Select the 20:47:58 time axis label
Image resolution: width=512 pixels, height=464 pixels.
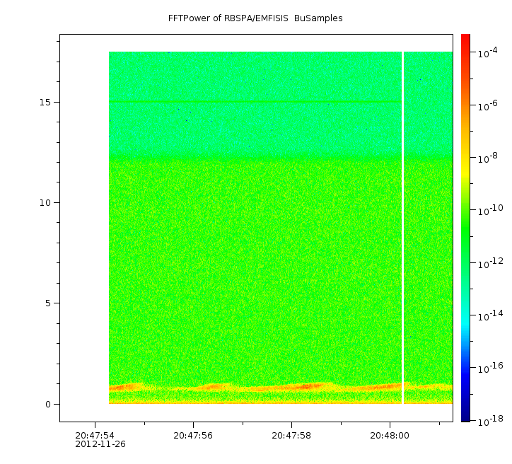pyautogui.click(x=291, y=436)
